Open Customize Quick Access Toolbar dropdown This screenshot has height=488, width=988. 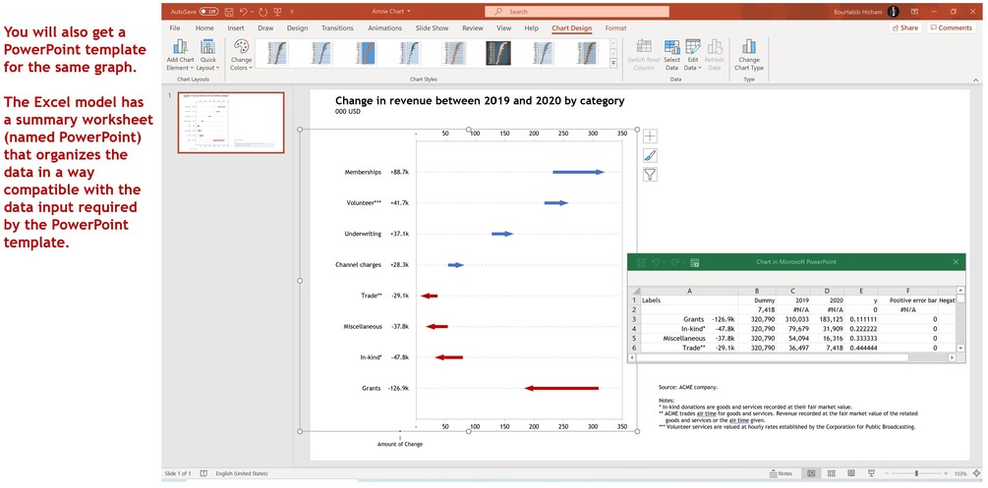click(x=292, y=12)
